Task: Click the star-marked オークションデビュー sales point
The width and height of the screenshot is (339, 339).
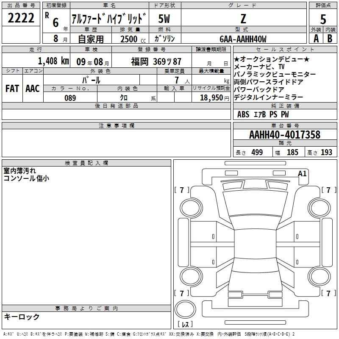Action: click(272, 59)
